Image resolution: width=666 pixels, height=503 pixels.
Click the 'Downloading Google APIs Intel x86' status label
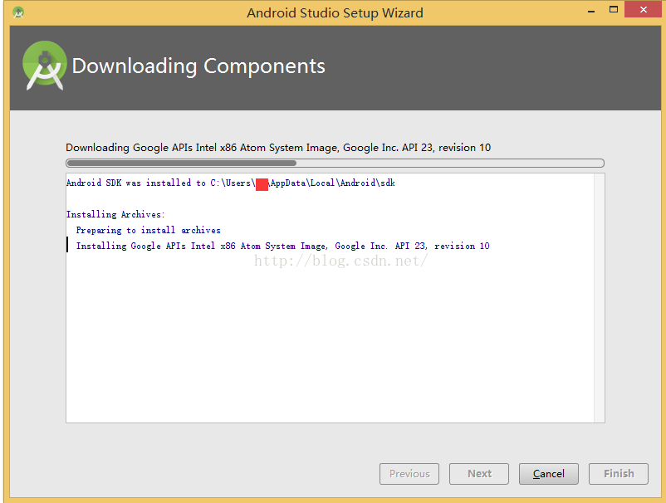point(278,147)
